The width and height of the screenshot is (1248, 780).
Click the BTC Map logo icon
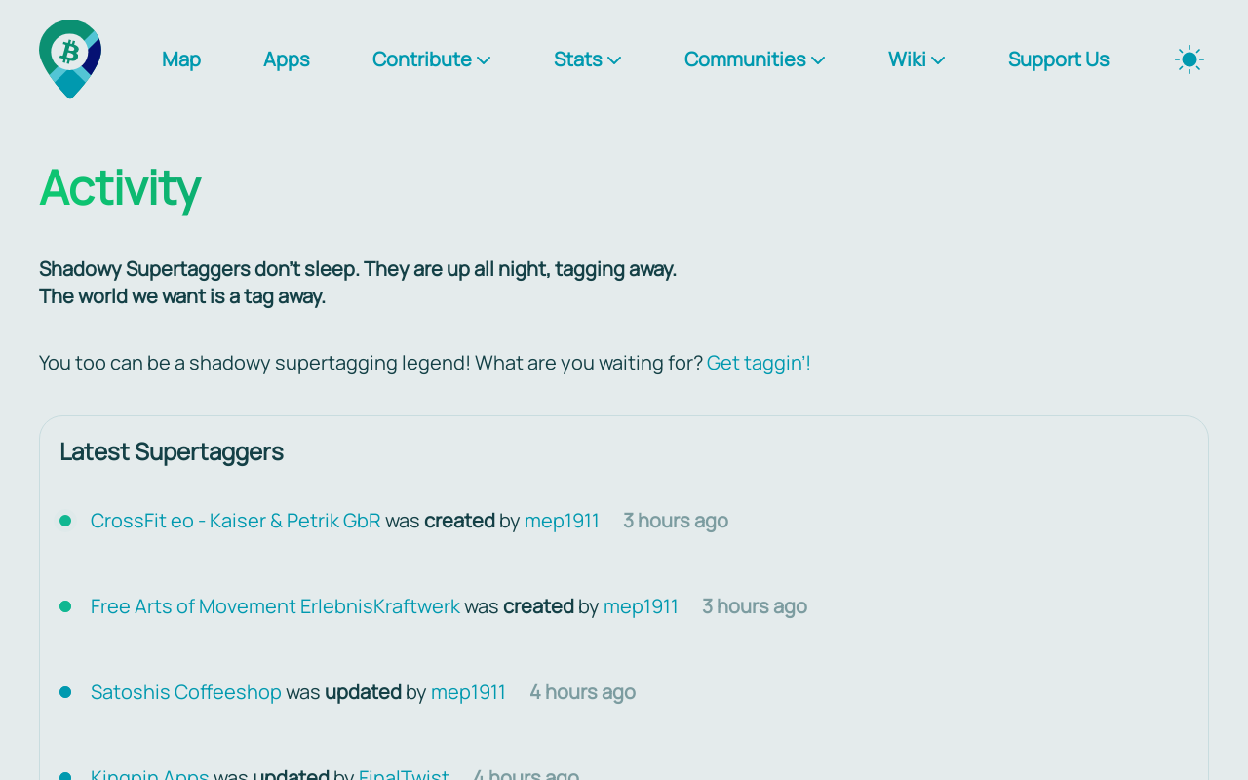[x=70, y=58]
